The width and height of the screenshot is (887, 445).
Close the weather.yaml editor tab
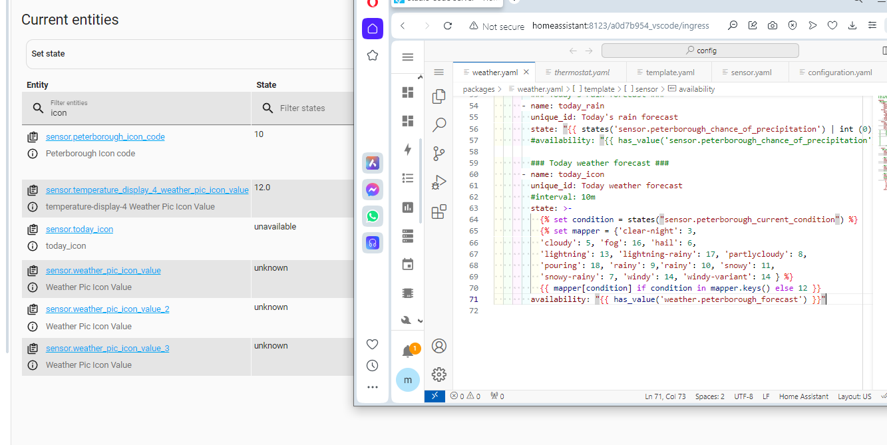[526, 73]
